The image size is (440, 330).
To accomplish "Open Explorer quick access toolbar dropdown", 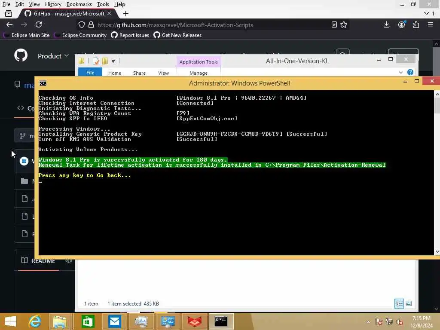I will pyautogui.click(x=113, y=61).
